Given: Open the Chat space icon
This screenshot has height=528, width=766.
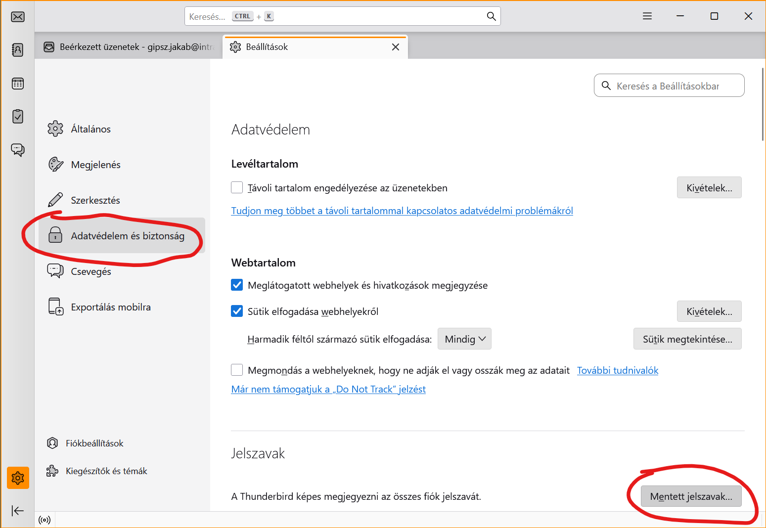Looking at the screenshot, I should pos(18,149).
